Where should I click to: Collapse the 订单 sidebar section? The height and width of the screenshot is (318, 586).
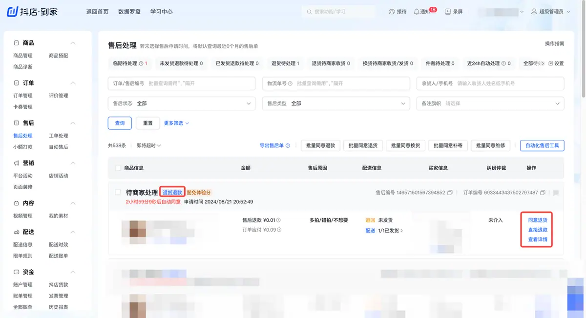click(x=73, y=83)
